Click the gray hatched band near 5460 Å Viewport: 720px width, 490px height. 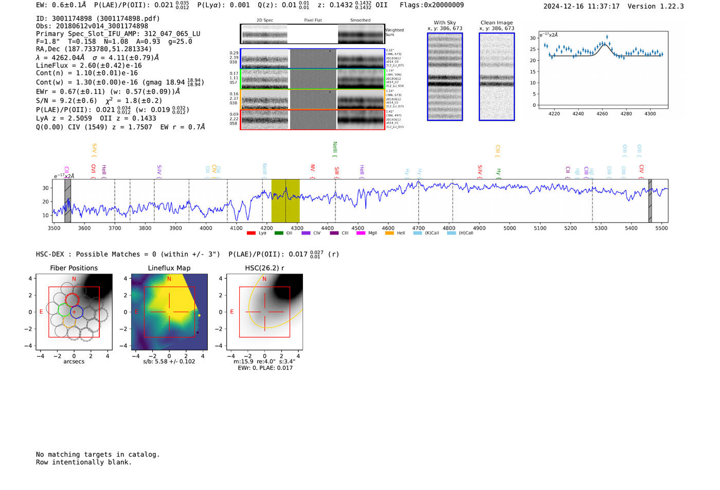coord(650,201)
